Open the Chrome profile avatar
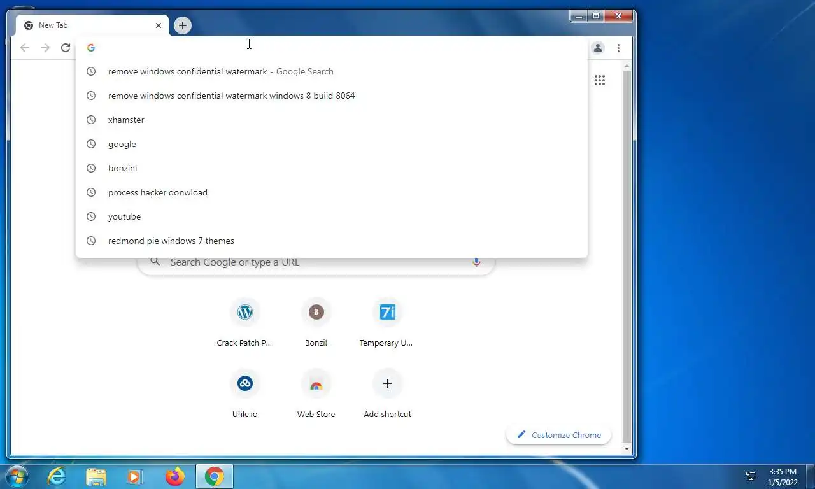The image size is (815, 489). (598, 48)
